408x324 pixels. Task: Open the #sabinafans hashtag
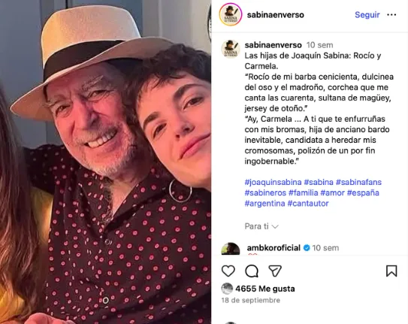(x=358, y=182)
